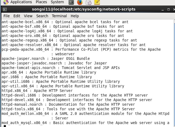Open the terminal Edit menu
The width and height of the screenshot is (175, 127).
[17, 16]
